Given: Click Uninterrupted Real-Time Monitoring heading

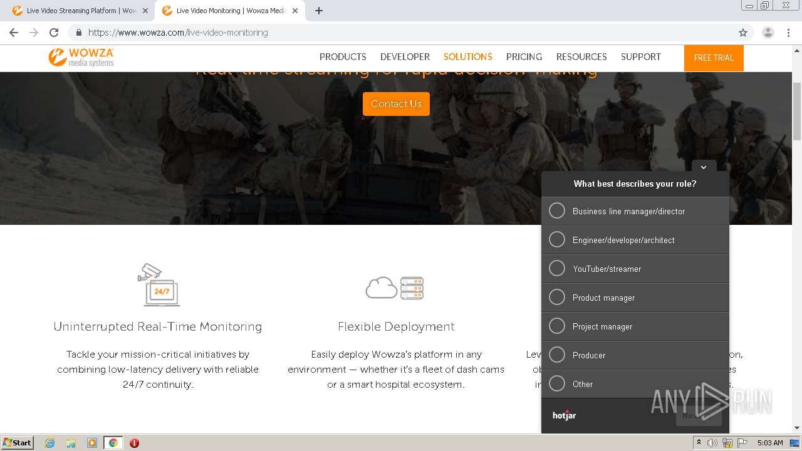Looking at the screenshot, I should (158, 326).
